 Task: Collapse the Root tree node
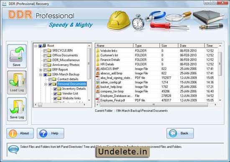36,46
